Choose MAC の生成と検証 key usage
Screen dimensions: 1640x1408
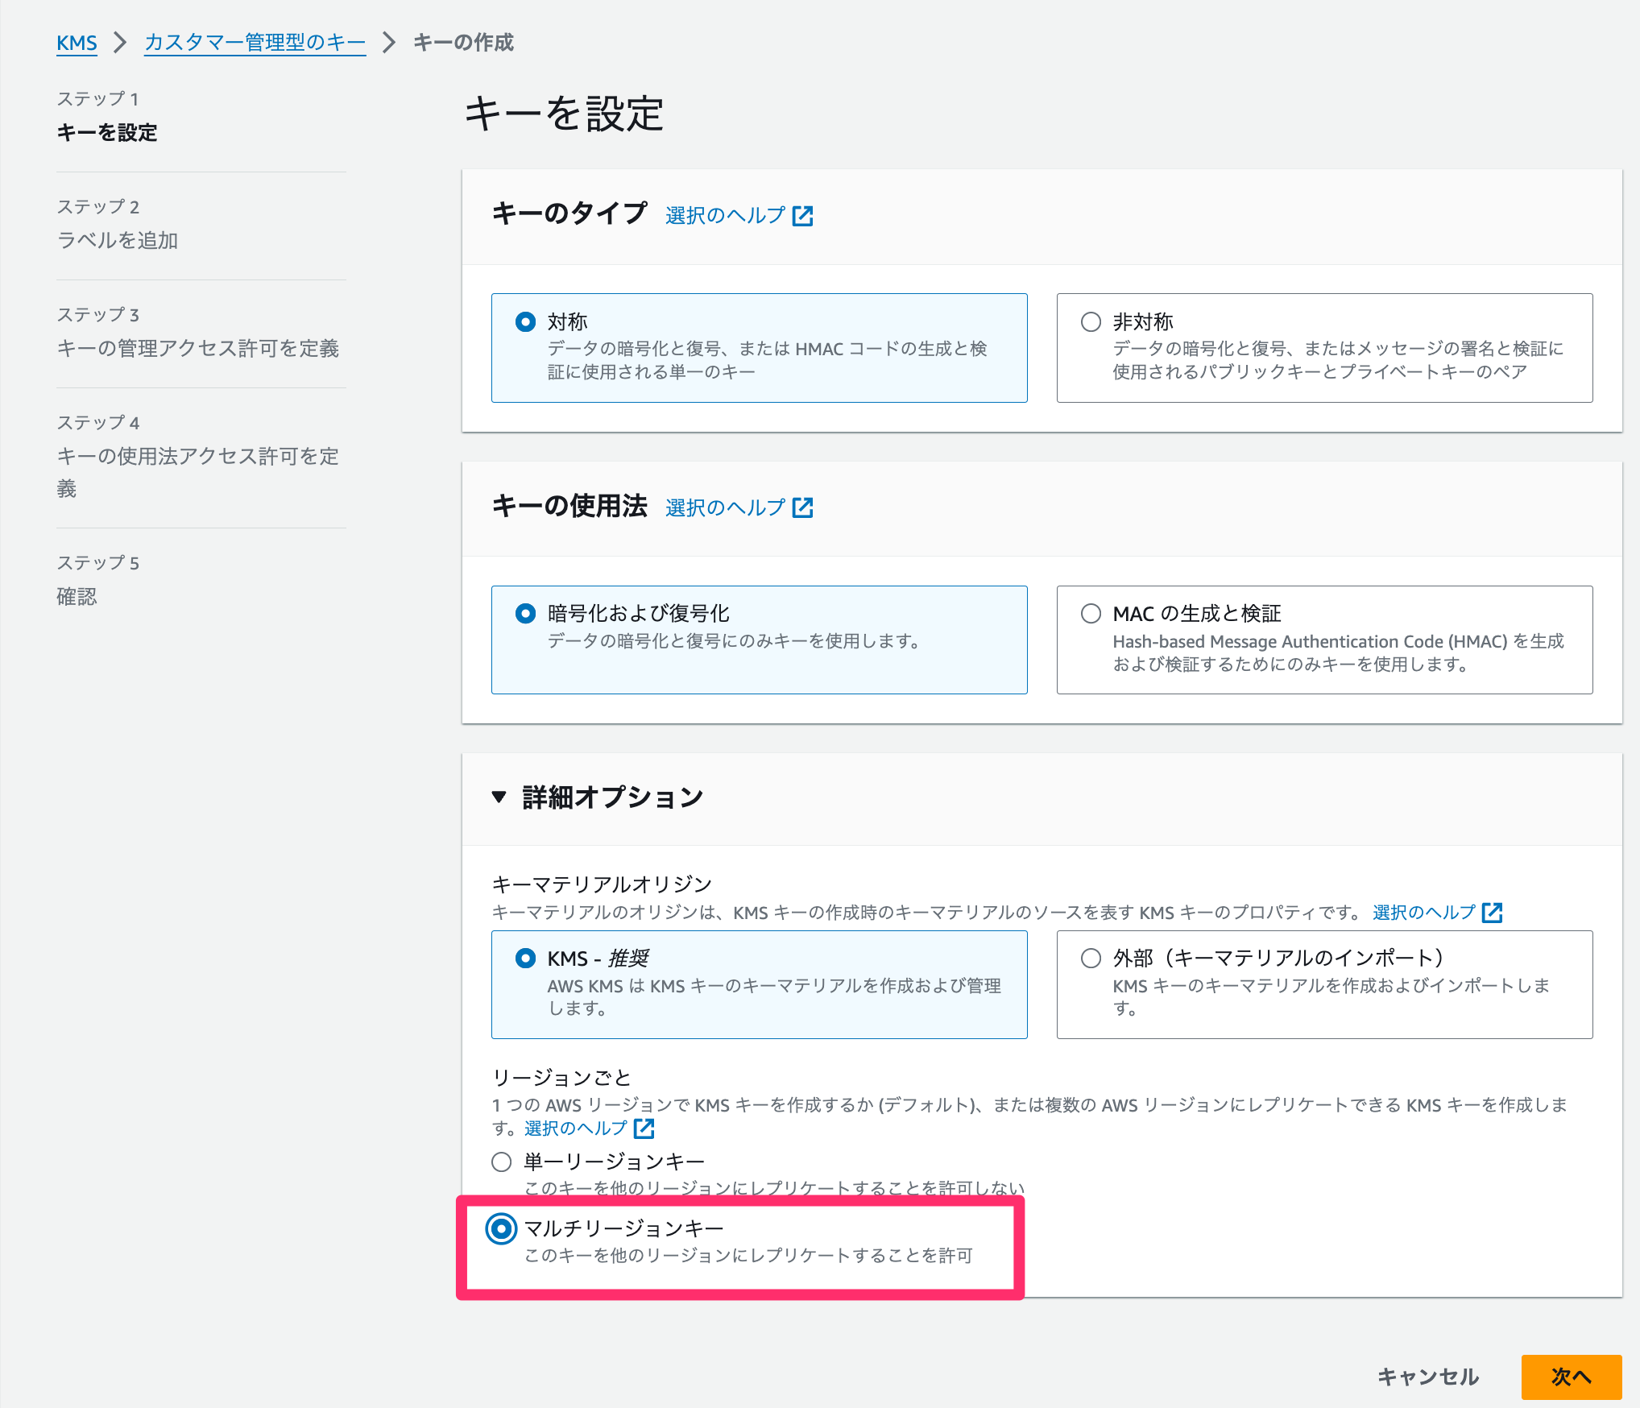1089,613
